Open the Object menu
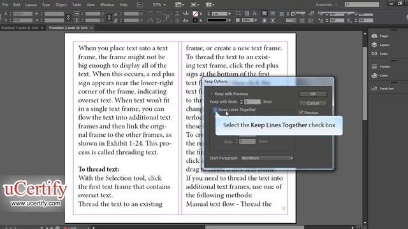 tap(61, 4)
